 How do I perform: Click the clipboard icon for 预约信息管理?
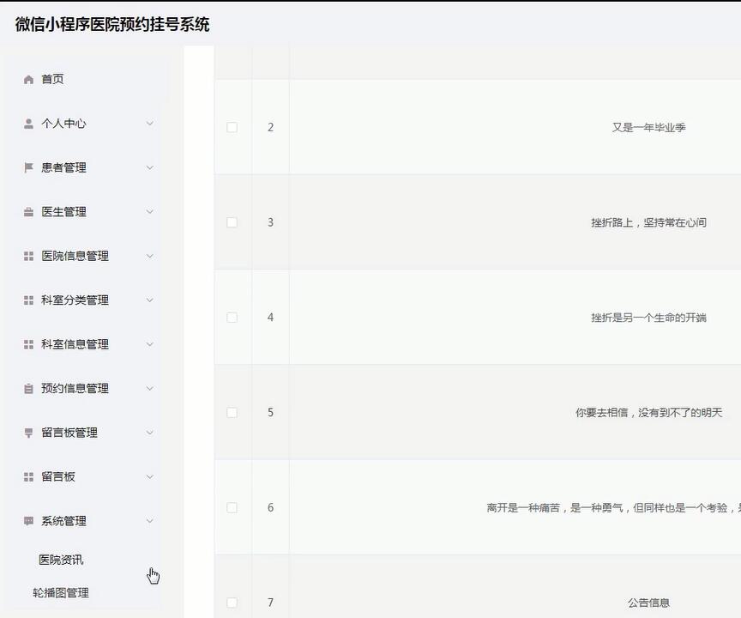click(27, 388)
